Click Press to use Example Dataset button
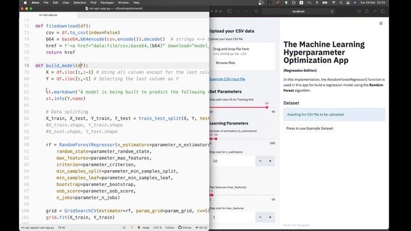Screen dimensions: 411x231 (x=310, y=128)
